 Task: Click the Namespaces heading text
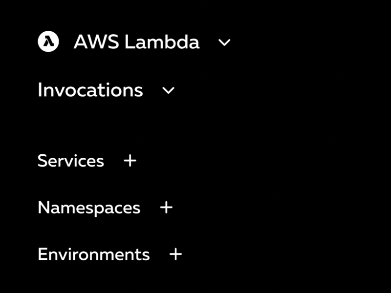(89, 208)
